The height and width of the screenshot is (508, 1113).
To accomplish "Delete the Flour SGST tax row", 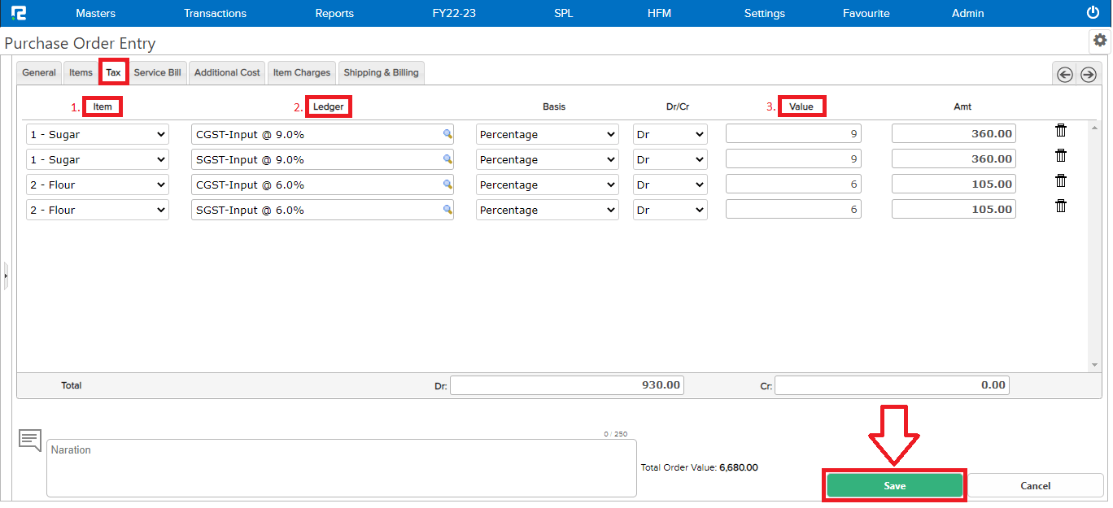I will tap(1061, 206).
